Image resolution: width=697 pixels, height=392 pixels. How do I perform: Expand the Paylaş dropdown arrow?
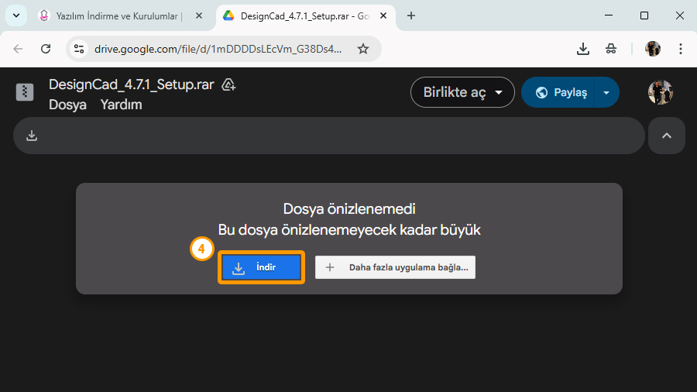click(x=606, y=92)
